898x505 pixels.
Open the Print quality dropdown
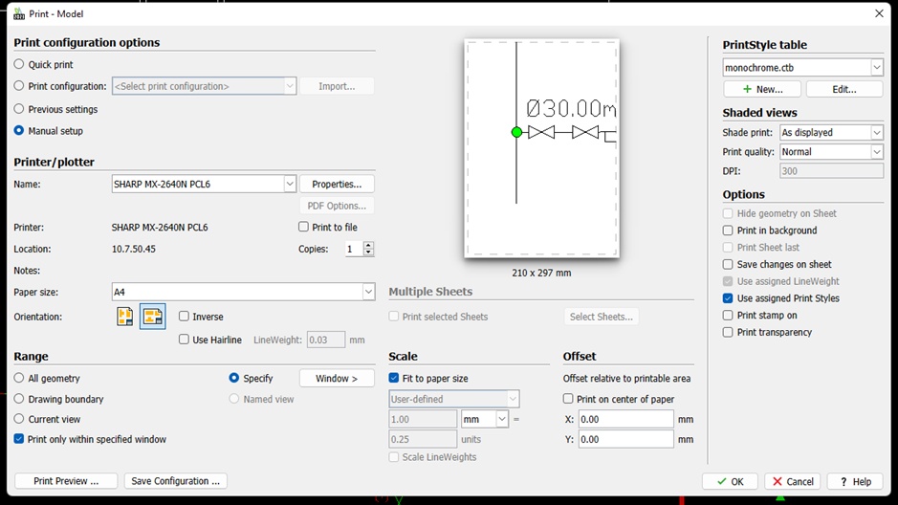click(877, 152)
